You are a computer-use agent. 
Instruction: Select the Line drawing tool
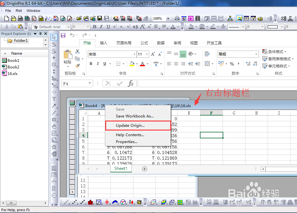[54, 113]
